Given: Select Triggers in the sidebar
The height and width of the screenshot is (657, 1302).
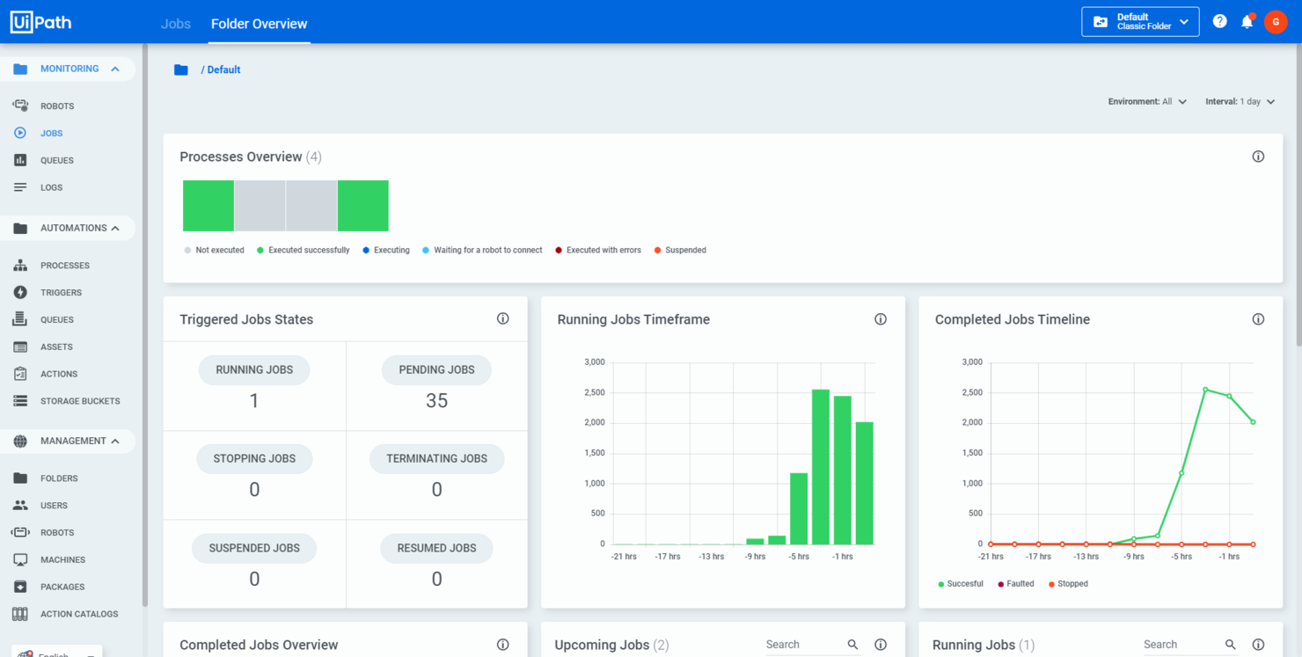Looking at the screenshot, I should pyautogui.click(x=62, y=292).
